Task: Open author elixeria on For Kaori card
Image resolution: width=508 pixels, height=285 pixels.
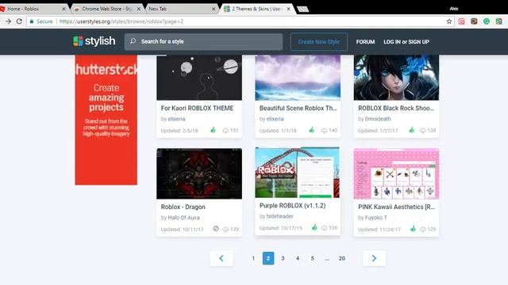Action: (176, 119)
